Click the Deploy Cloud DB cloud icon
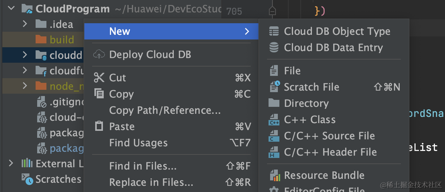445x192 pixels. point(99,54)
